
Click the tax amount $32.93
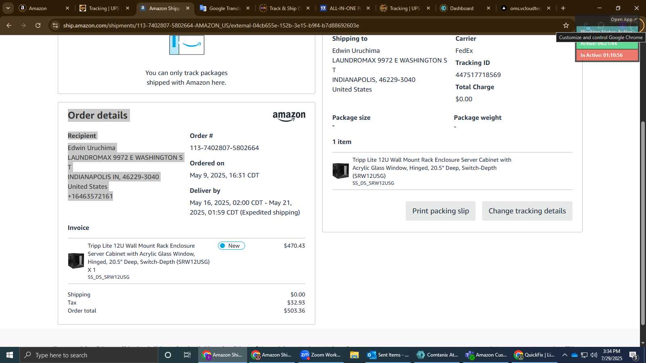coord(296,302)
